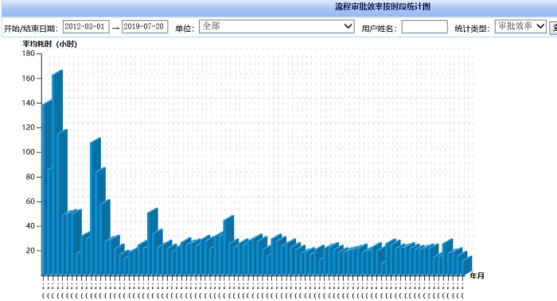Click the end date field showing 2019-07-20
Image resolution: width=557 pixels, height=301 pixels.
coord(145,26)
